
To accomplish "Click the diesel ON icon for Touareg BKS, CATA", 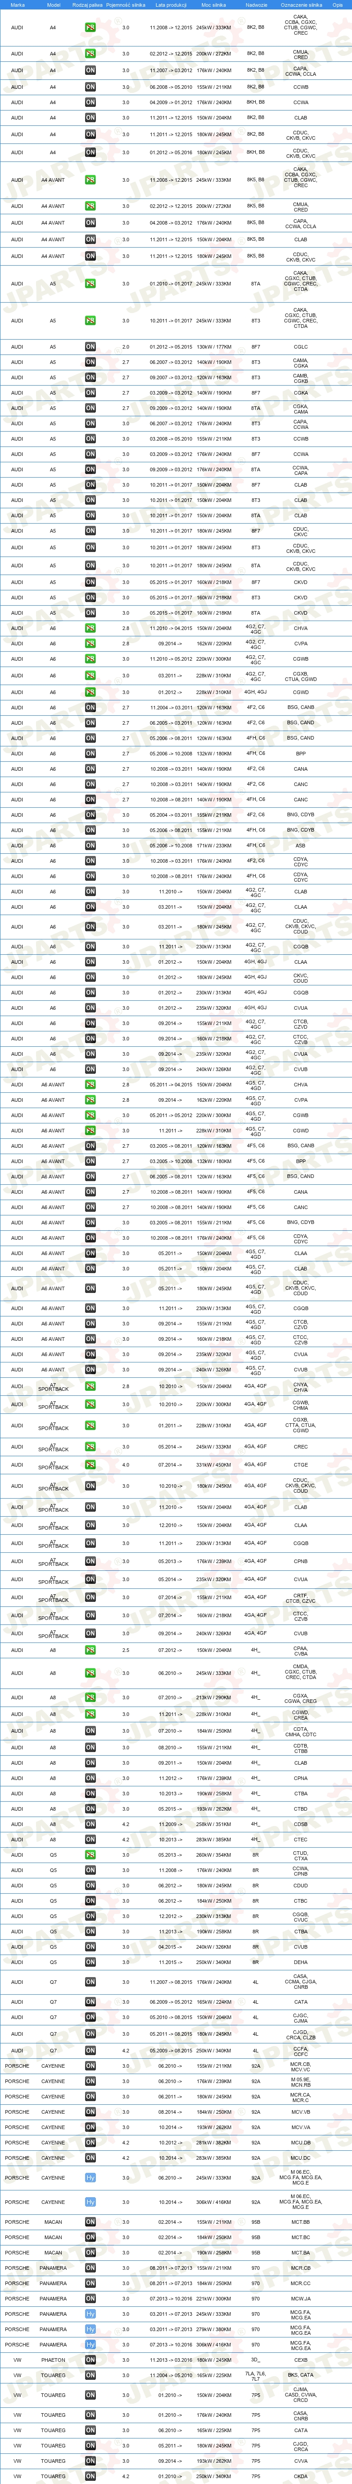I will tap(90, 2375).
